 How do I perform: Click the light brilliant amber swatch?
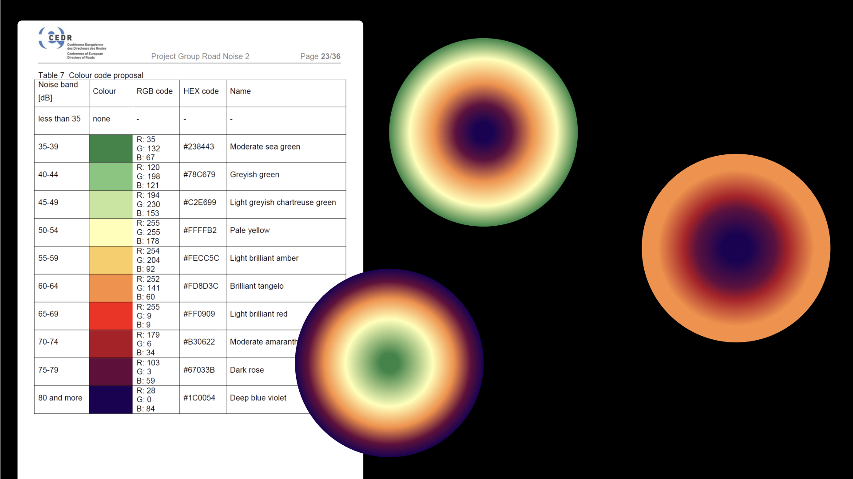[111, 260]
